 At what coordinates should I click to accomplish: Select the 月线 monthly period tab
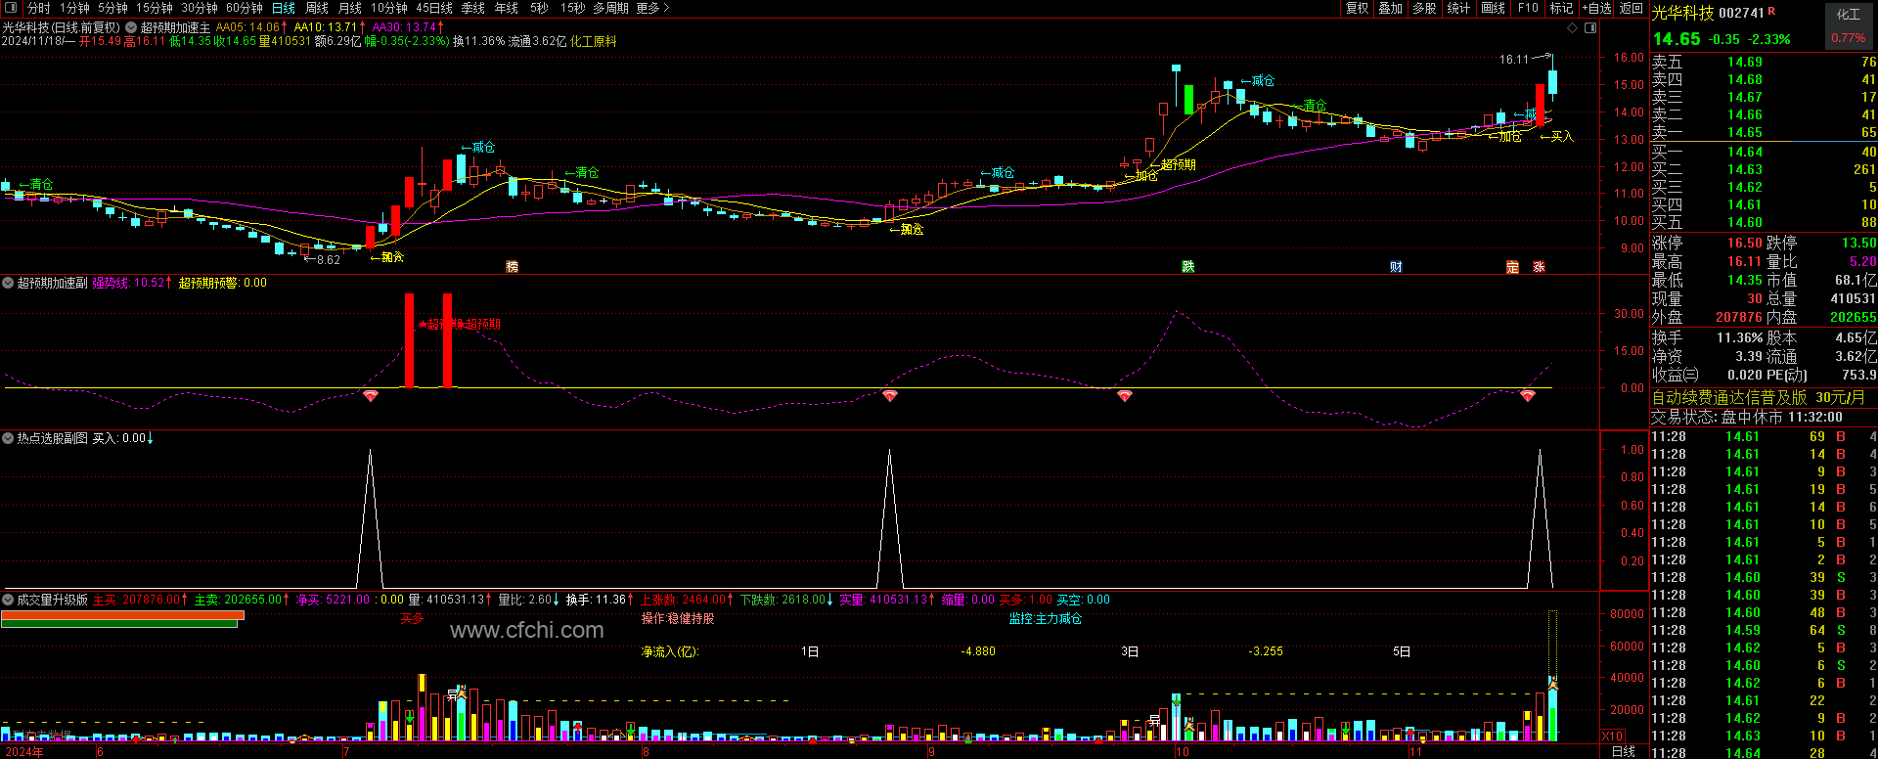(350, 8)
